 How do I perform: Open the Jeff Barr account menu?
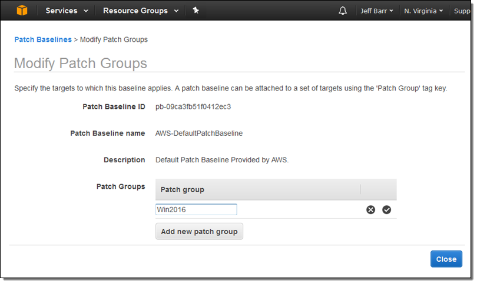pos(377,11)
